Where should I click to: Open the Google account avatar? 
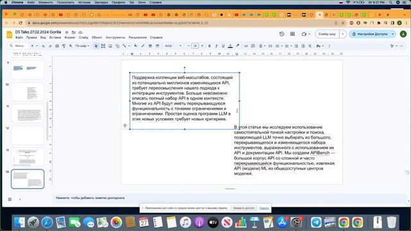tap(403, 34)
